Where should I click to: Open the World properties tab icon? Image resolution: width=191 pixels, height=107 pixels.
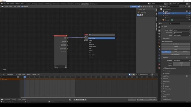click(159, 43)
